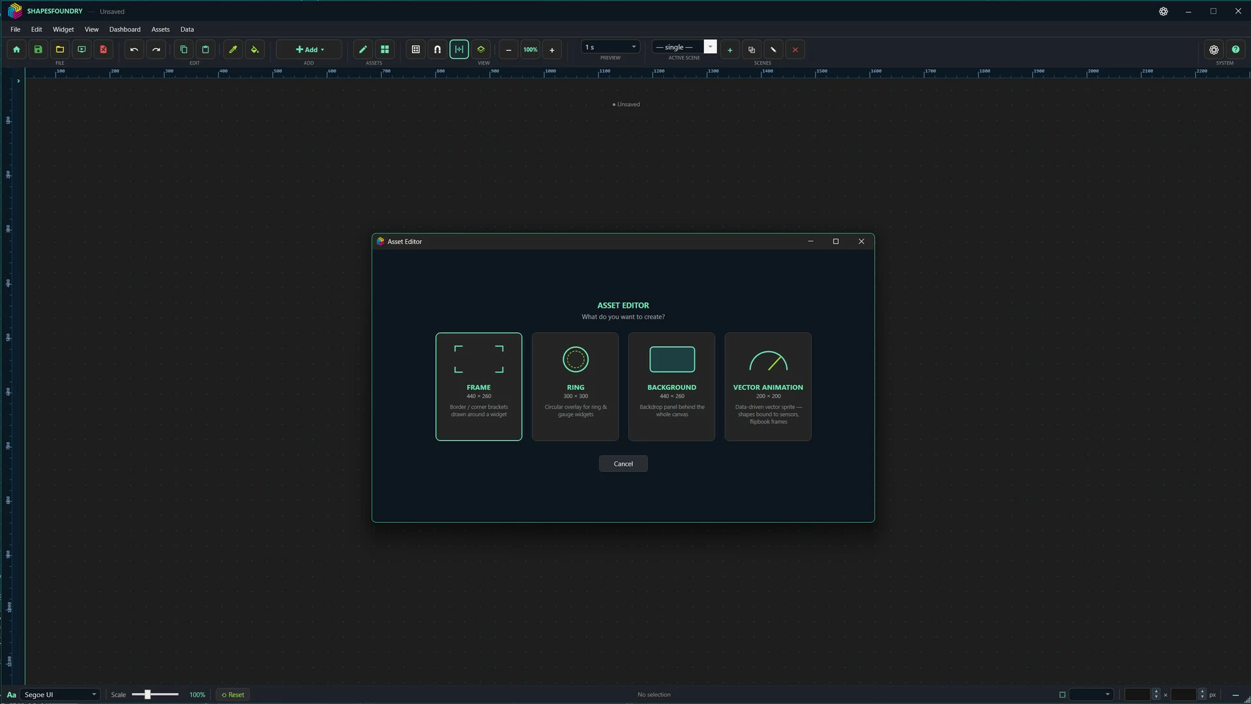Open the File menu
The height and width of the screenshot is (704, 1251).
15,29
